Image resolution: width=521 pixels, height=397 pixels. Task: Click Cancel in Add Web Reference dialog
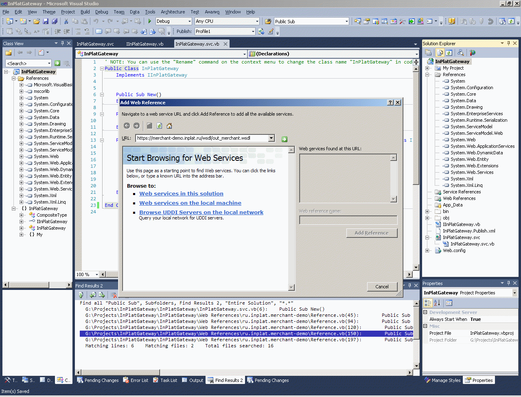pyautogui.click(x=382, y=287)
